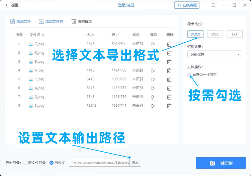The height and width of the screenshot is (176, 251).
Task: Delete the 8.jpeg file row
Action: (x=169, y=53)
